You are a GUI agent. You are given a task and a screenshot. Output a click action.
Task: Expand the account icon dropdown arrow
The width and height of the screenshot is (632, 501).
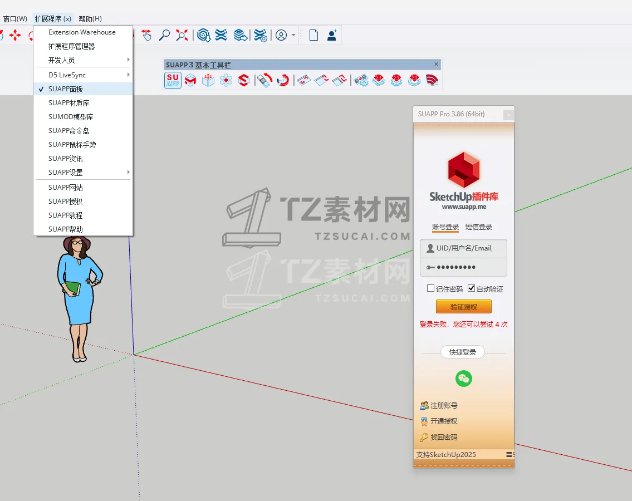(293, 36)
